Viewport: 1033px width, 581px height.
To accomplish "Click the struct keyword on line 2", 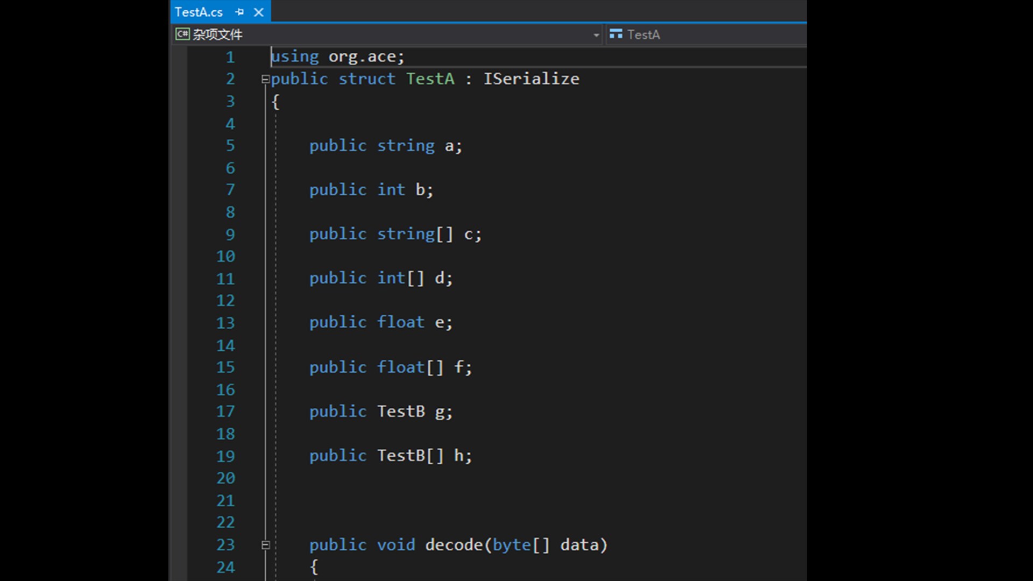I will pyautogui.click(x=367, y=79).
